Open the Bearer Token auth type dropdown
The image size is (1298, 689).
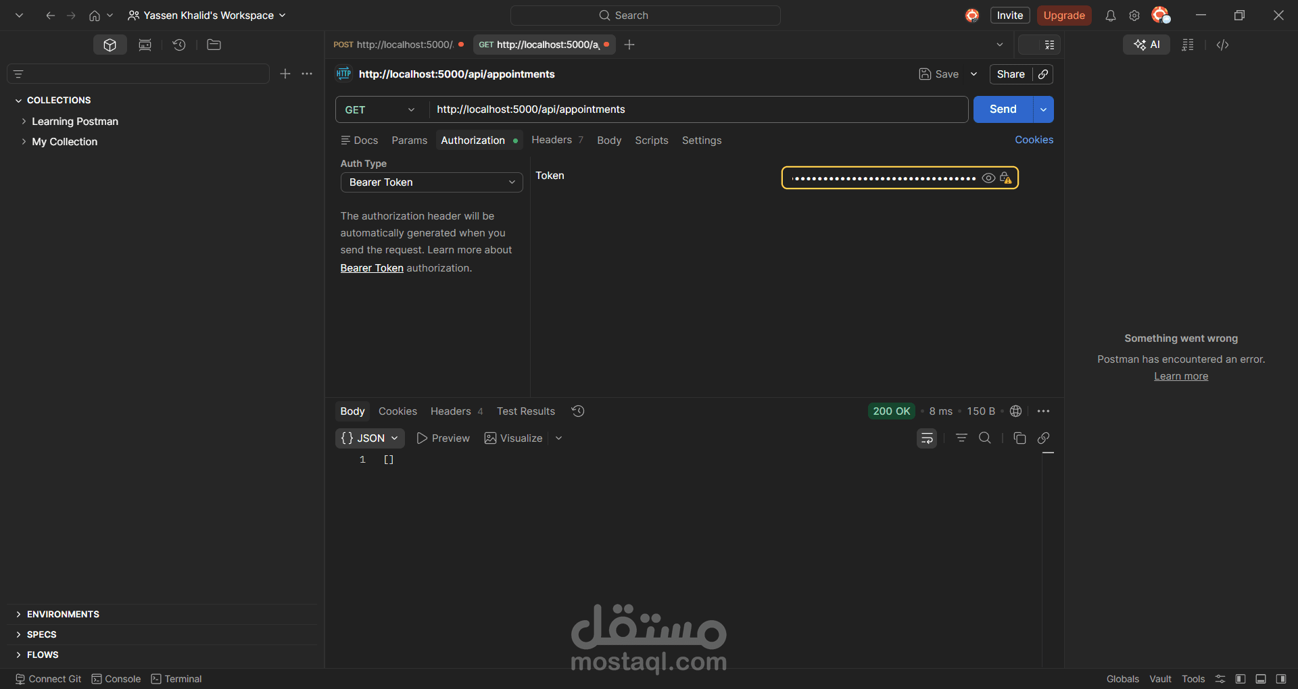point(431,182)
